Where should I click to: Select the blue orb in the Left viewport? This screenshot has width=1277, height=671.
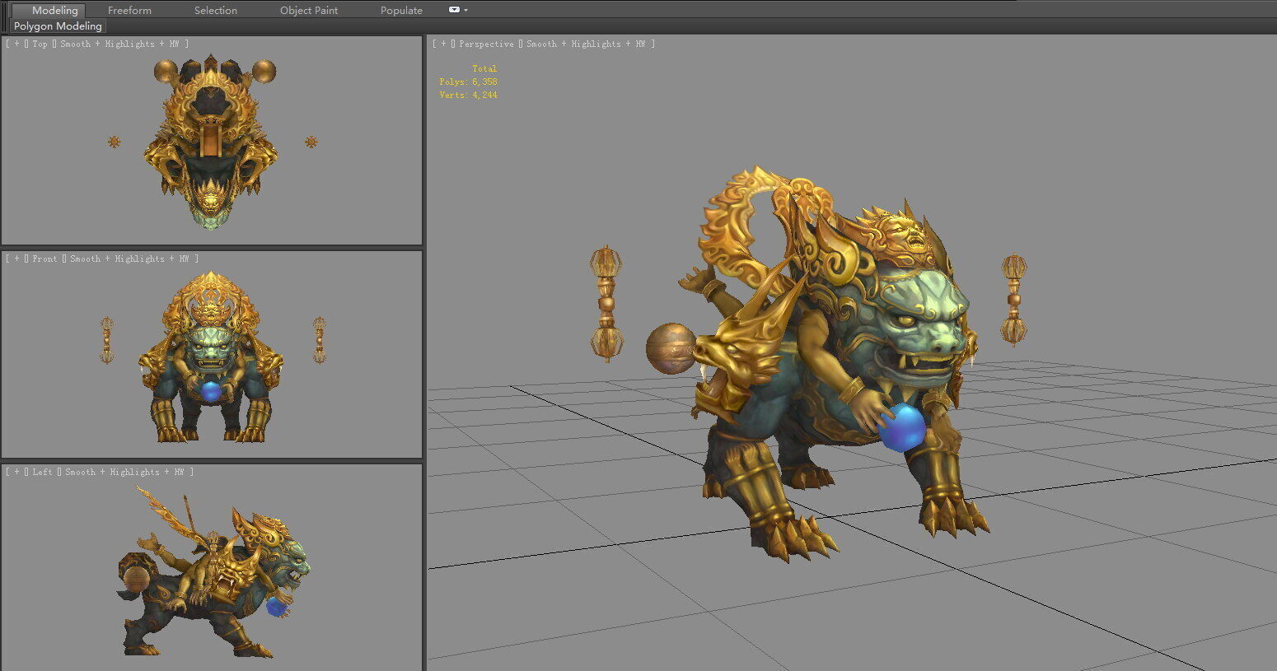277,608
